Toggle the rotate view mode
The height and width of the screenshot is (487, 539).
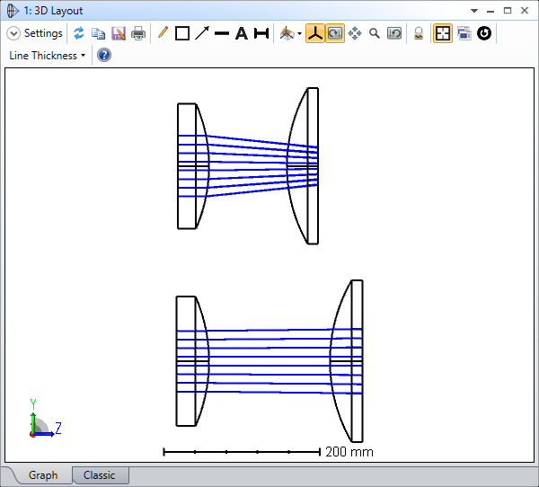(x=334, y=33)
